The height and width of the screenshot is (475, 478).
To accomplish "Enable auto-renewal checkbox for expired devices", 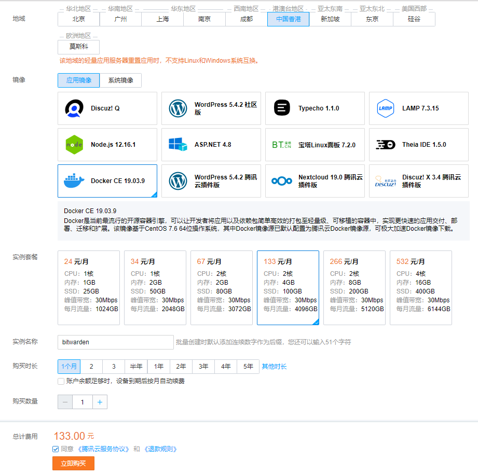I will (x=61, y=382).
